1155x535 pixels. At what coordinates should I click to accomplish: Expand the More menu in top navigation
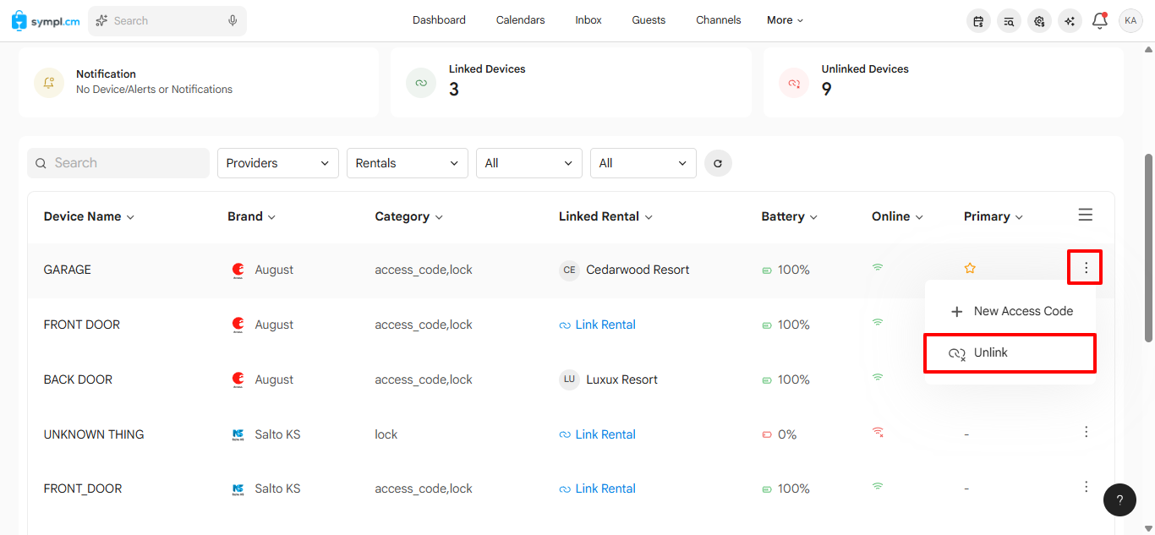786,20
